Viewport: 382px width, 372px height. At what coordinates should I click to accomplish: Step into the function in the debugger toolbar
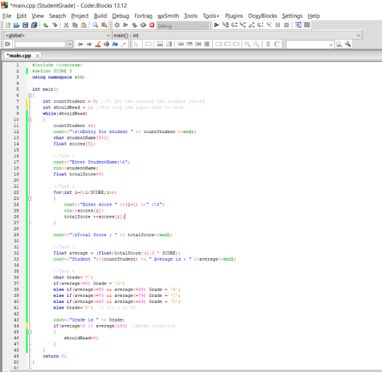pos(243,25)
